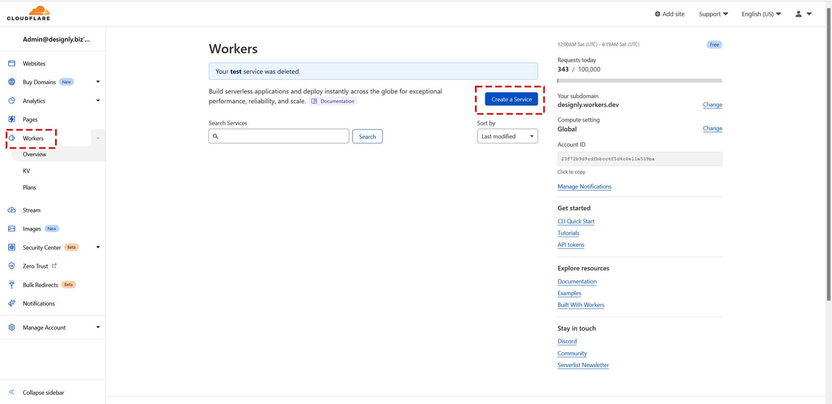The image size is (832, 404).
Task: Go to the Notifications section
Action: pos(39,304)
